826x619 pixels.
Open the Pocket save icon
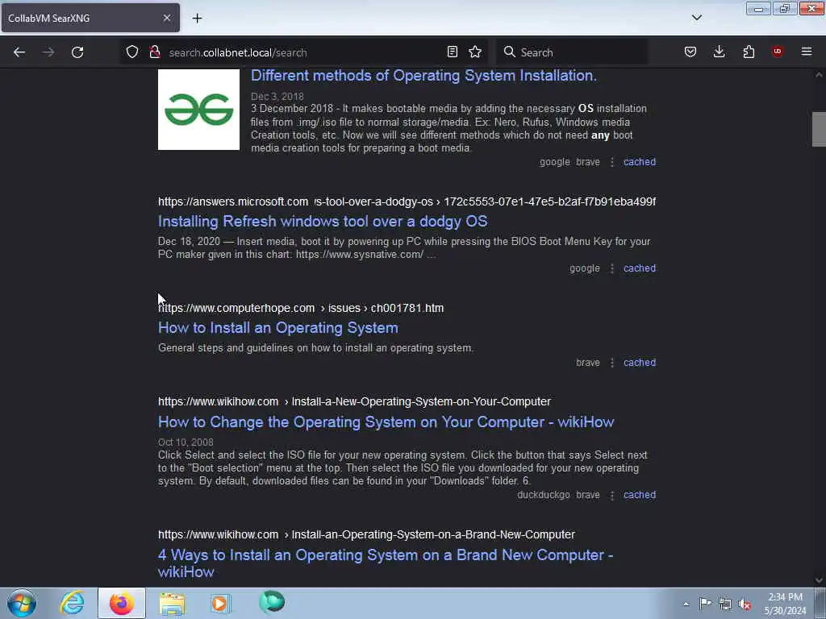[x=690, y=52]
